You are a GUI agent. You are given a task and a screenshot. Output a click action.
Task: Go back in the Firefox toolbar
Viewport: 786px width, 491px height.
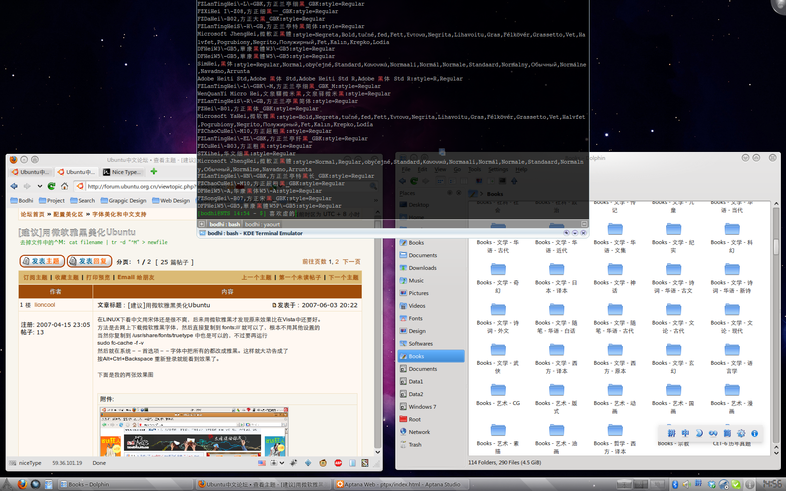pos(14,186)
